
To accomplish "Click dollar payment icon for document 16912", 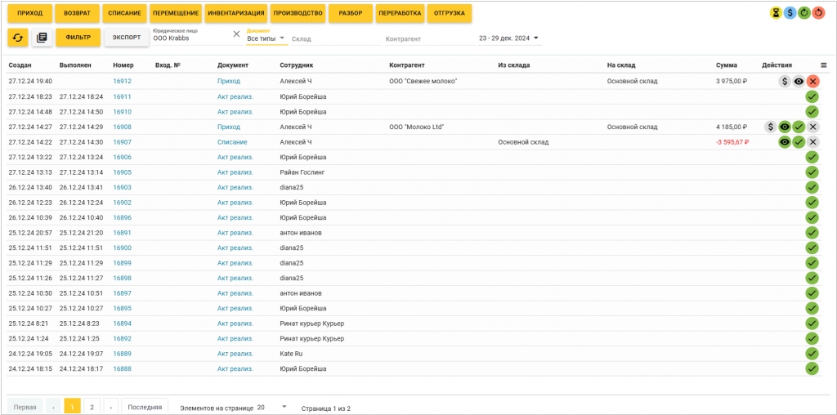I will [784, 82].
